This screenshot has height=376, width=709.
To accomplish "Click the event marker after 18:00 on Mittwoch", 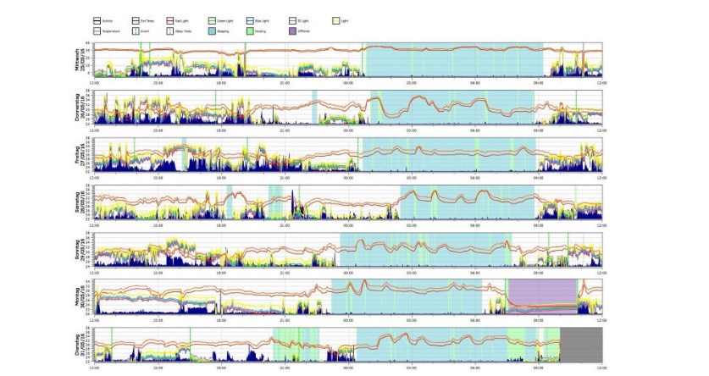I will pyautogui.click(x=246, y=60).
